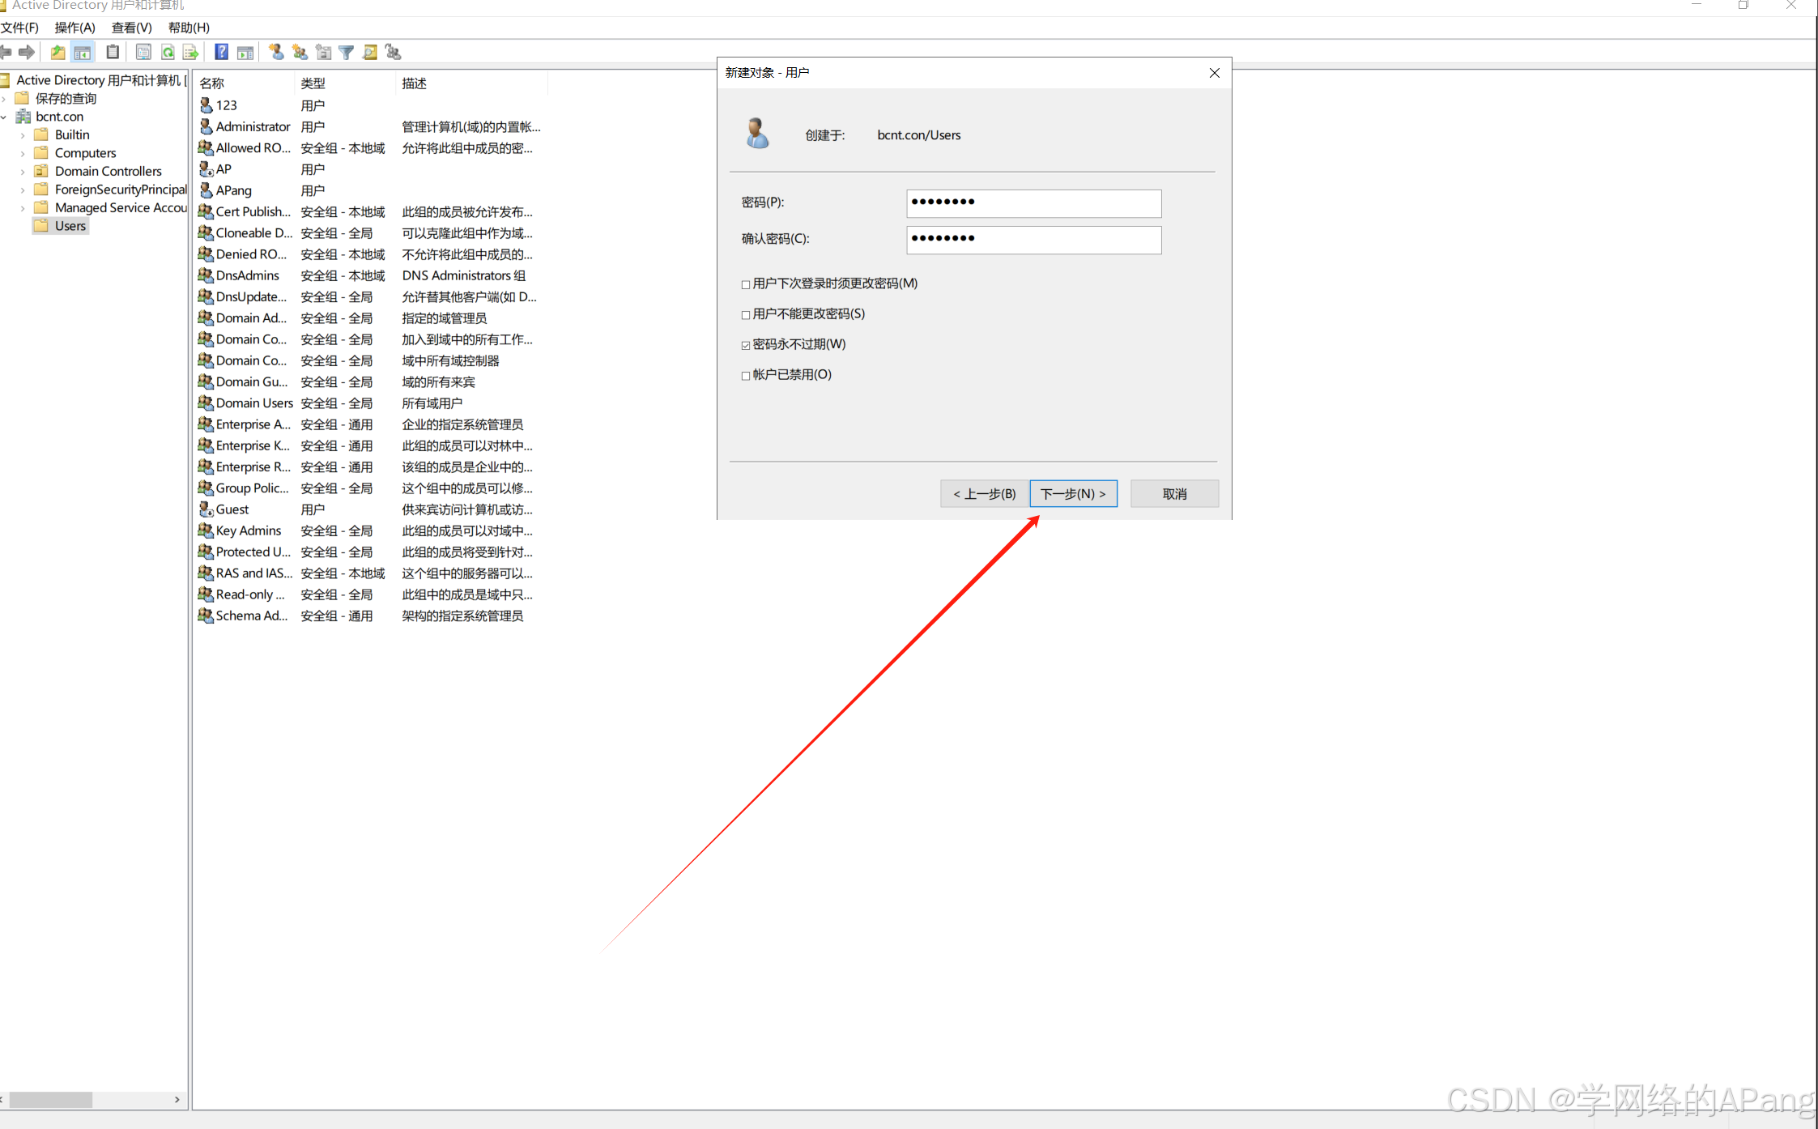Expand the Domain Controllers tree node
Viewport: 1818px width, 1129px height.
tap(23, 172)
